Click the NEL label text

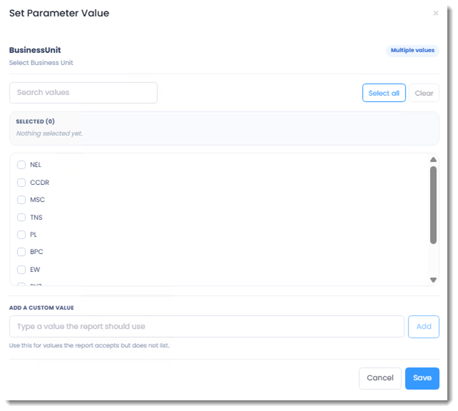click(36, 165)
